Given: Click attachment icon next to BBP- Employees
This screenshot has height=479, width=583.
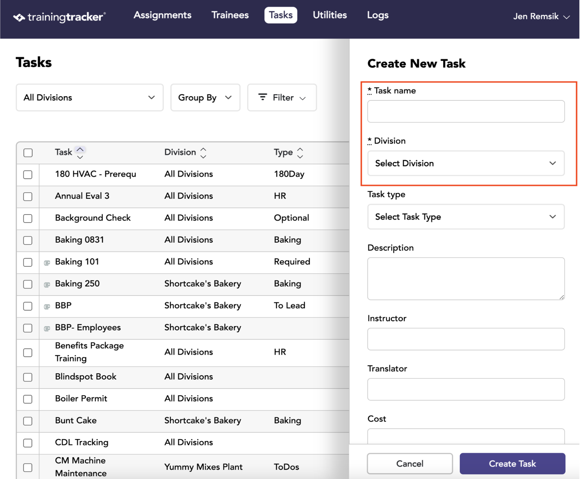Looking at the screenshot, I should click(47, 328).
